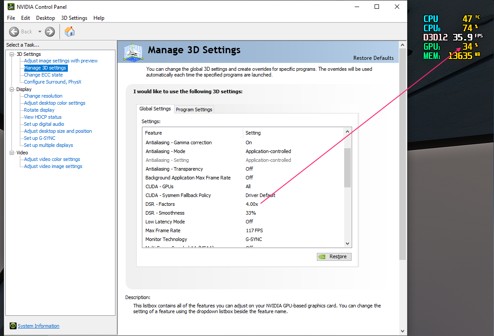This screenshot has width=494, height=336.
Task: Click the Max Frame Rate value 117 FPS
Action: [254, 230]
